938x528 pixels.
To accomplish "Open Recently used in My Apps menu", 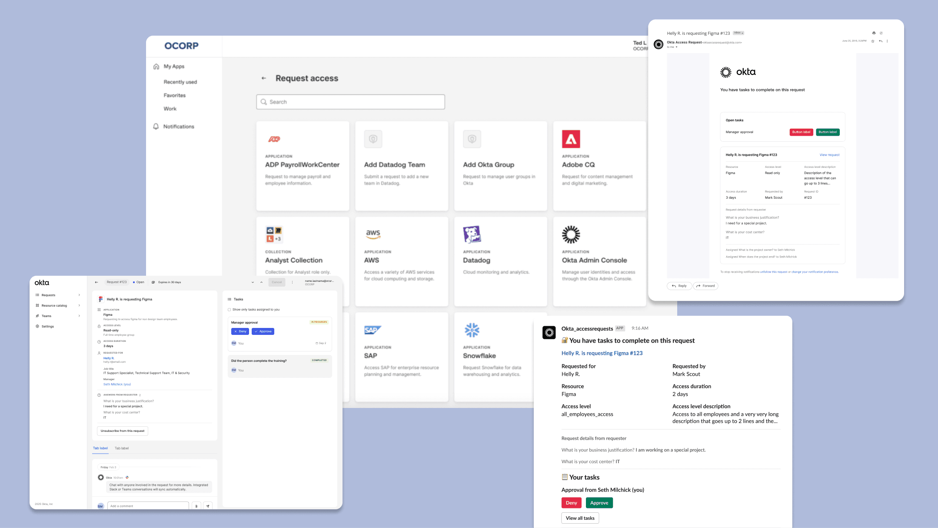I will pos(180,82).
